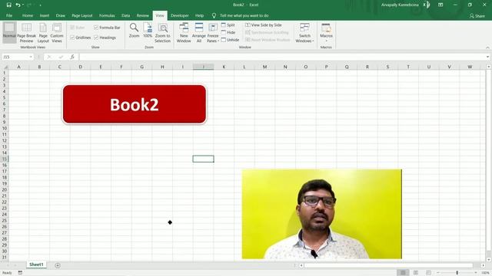Viewport: 492px width, 276px height.
Task: Open the Data tab
Action: pyautogui.click(x=125, y=15)
